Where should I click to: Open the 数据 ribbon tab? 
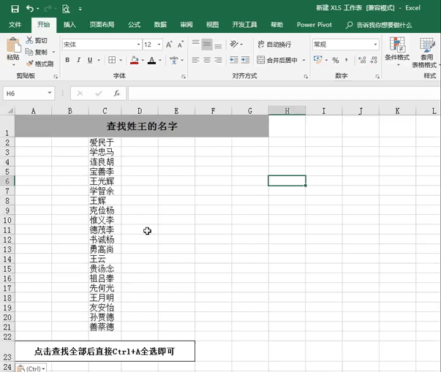click(160, 25)
